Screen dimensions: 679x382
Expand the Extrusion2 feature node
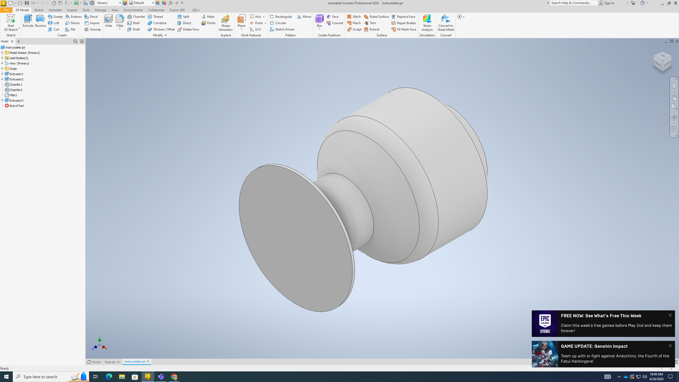tap(2, 79)
